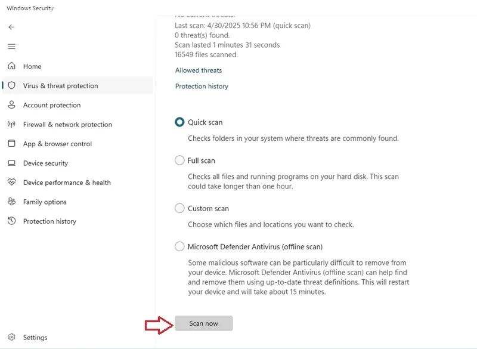
Task: Collapse sidebar using the back arrow
Action: [11, 27]
